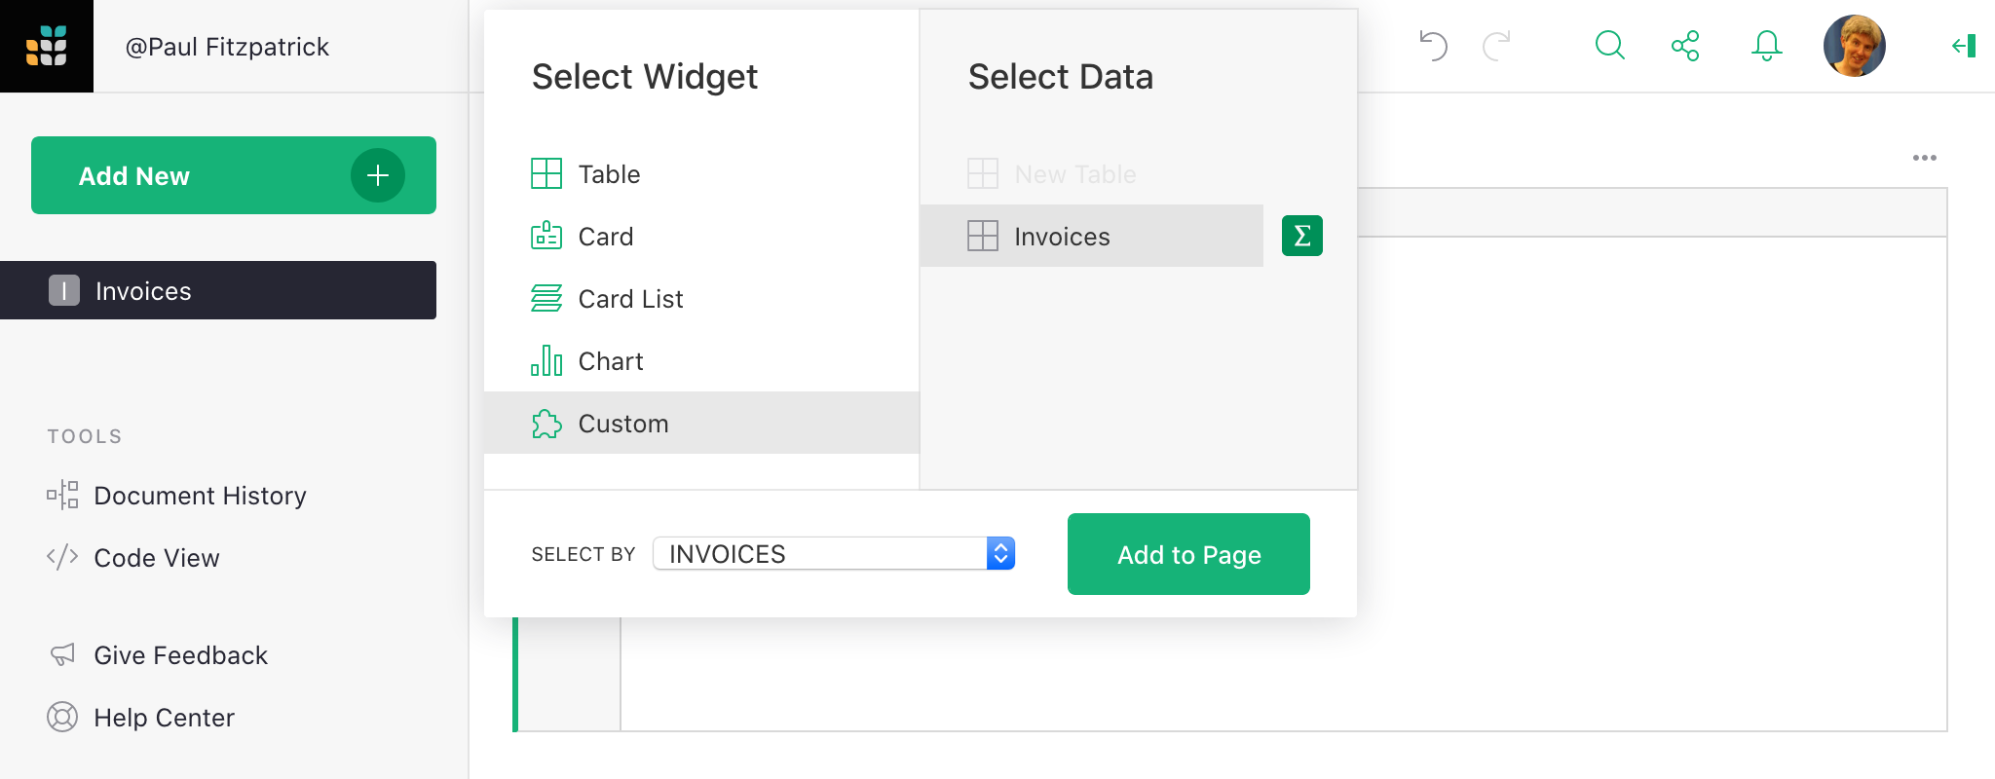Open notifications bell icon
The height and width of the screenshot is (779, 1995).
tap(1766, 46)
